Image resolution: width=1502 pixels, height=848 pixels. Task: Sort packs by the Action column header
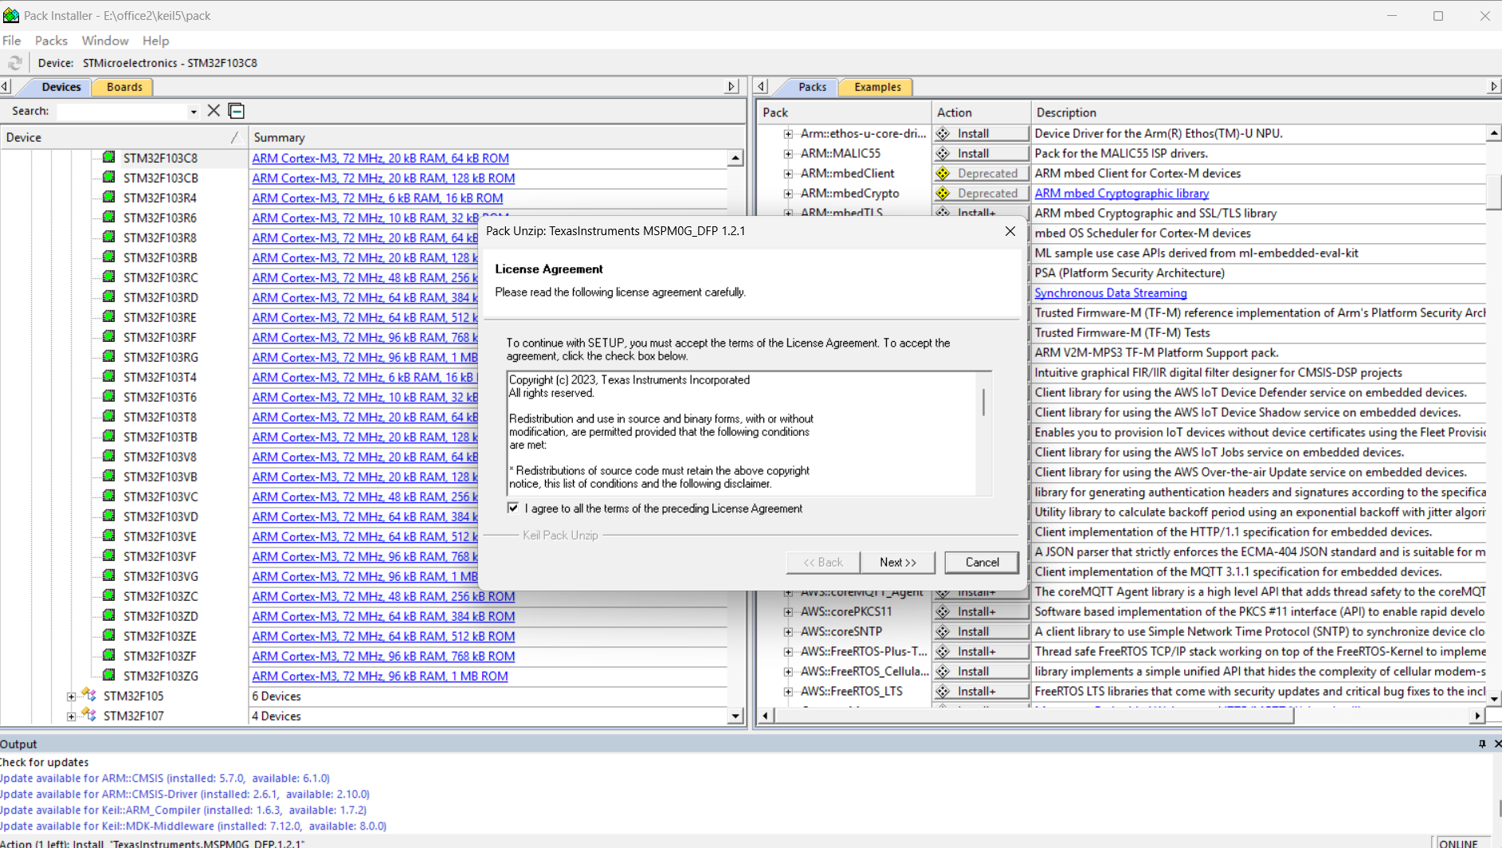click(x=980, y=112)
